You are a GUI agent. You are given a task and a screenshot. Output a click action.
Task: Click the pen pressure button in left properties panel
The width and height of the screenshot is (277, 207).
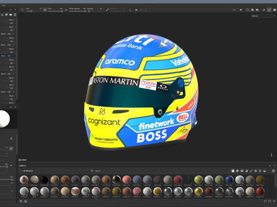click(12, 148)
